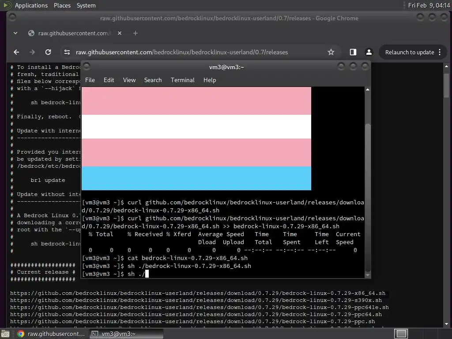Image resolution: width=452 pixels, height=339 pixels.
Task: Click the 'brl update' text in page
Action: [x=48, y=180]
